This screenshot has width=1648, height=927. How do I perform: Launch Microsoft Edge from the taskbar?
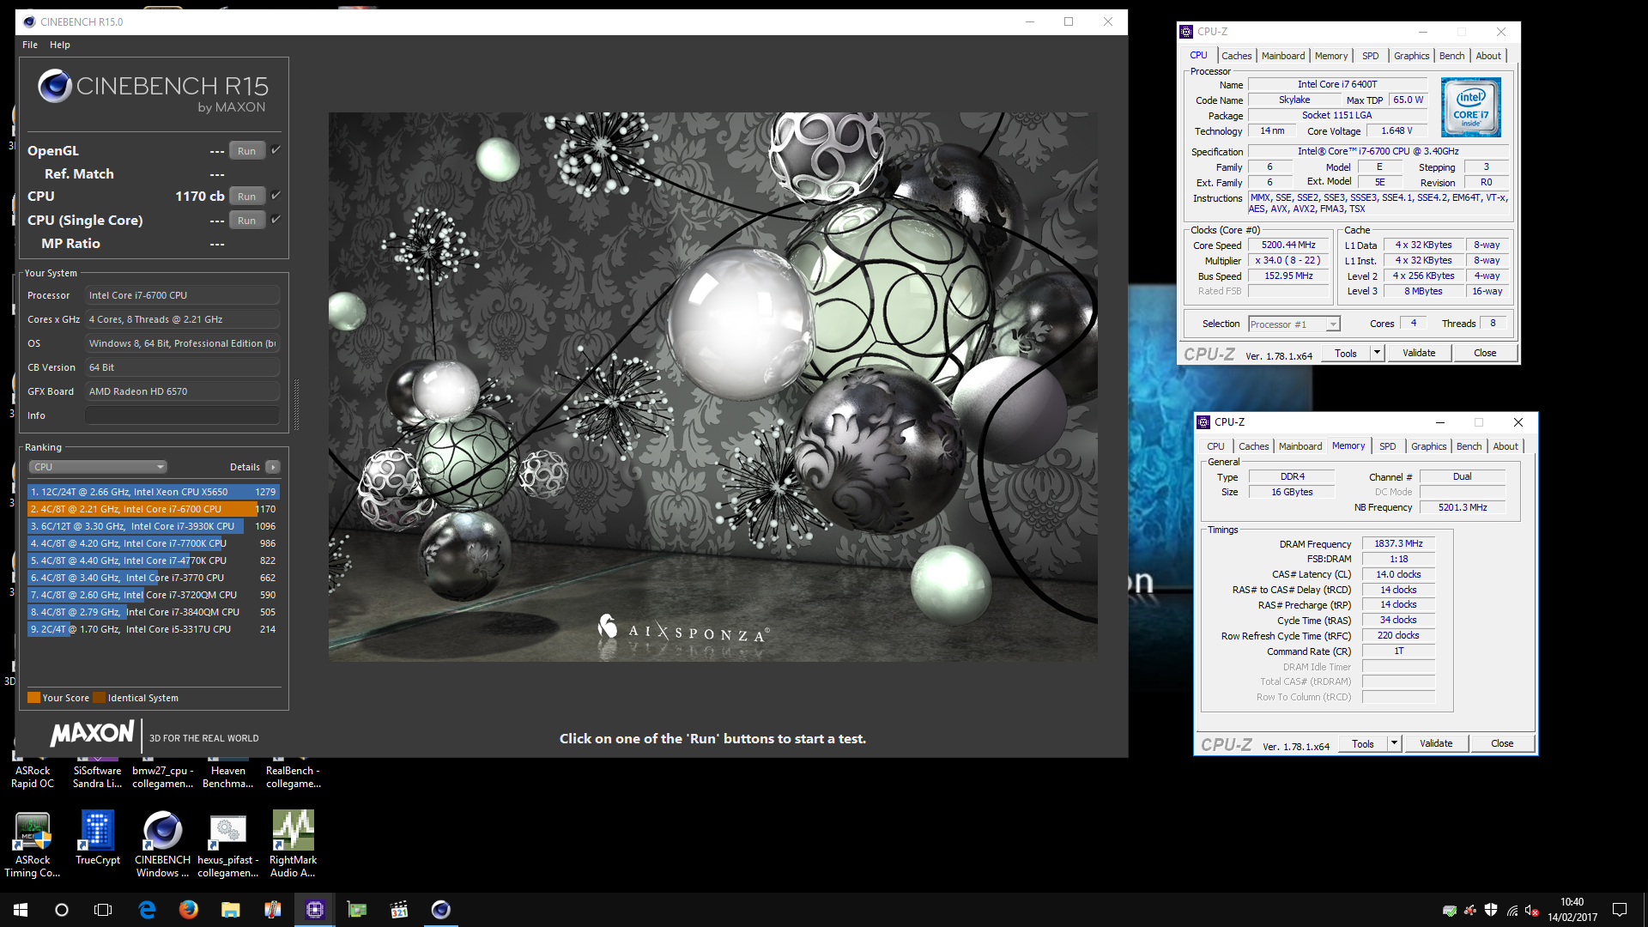tap(147, 910)
